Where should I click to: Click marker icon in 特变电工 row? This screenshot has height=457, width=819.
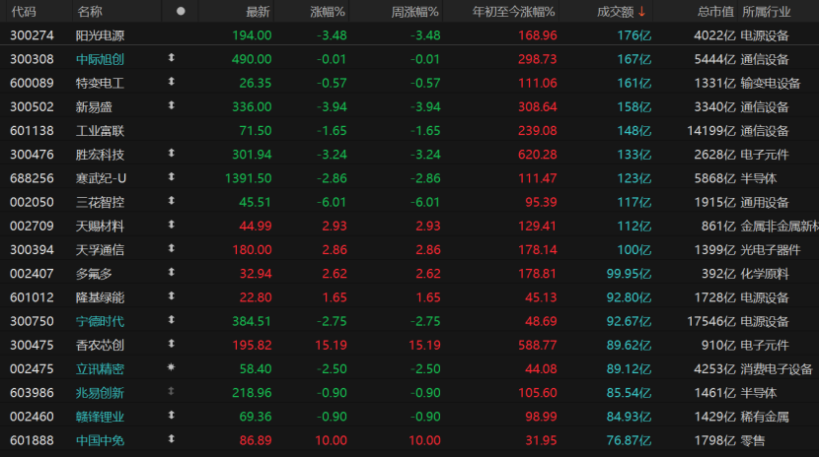[172, 82]
